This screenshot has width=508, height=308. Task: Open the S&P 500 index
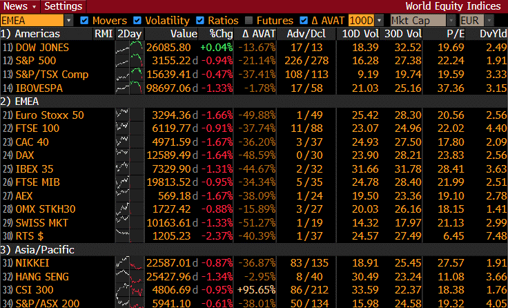tap(36, 61)
